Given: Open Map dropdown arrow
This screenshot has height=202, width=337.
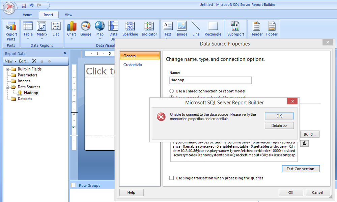Looking at the screenshot, I should point(100,39).
